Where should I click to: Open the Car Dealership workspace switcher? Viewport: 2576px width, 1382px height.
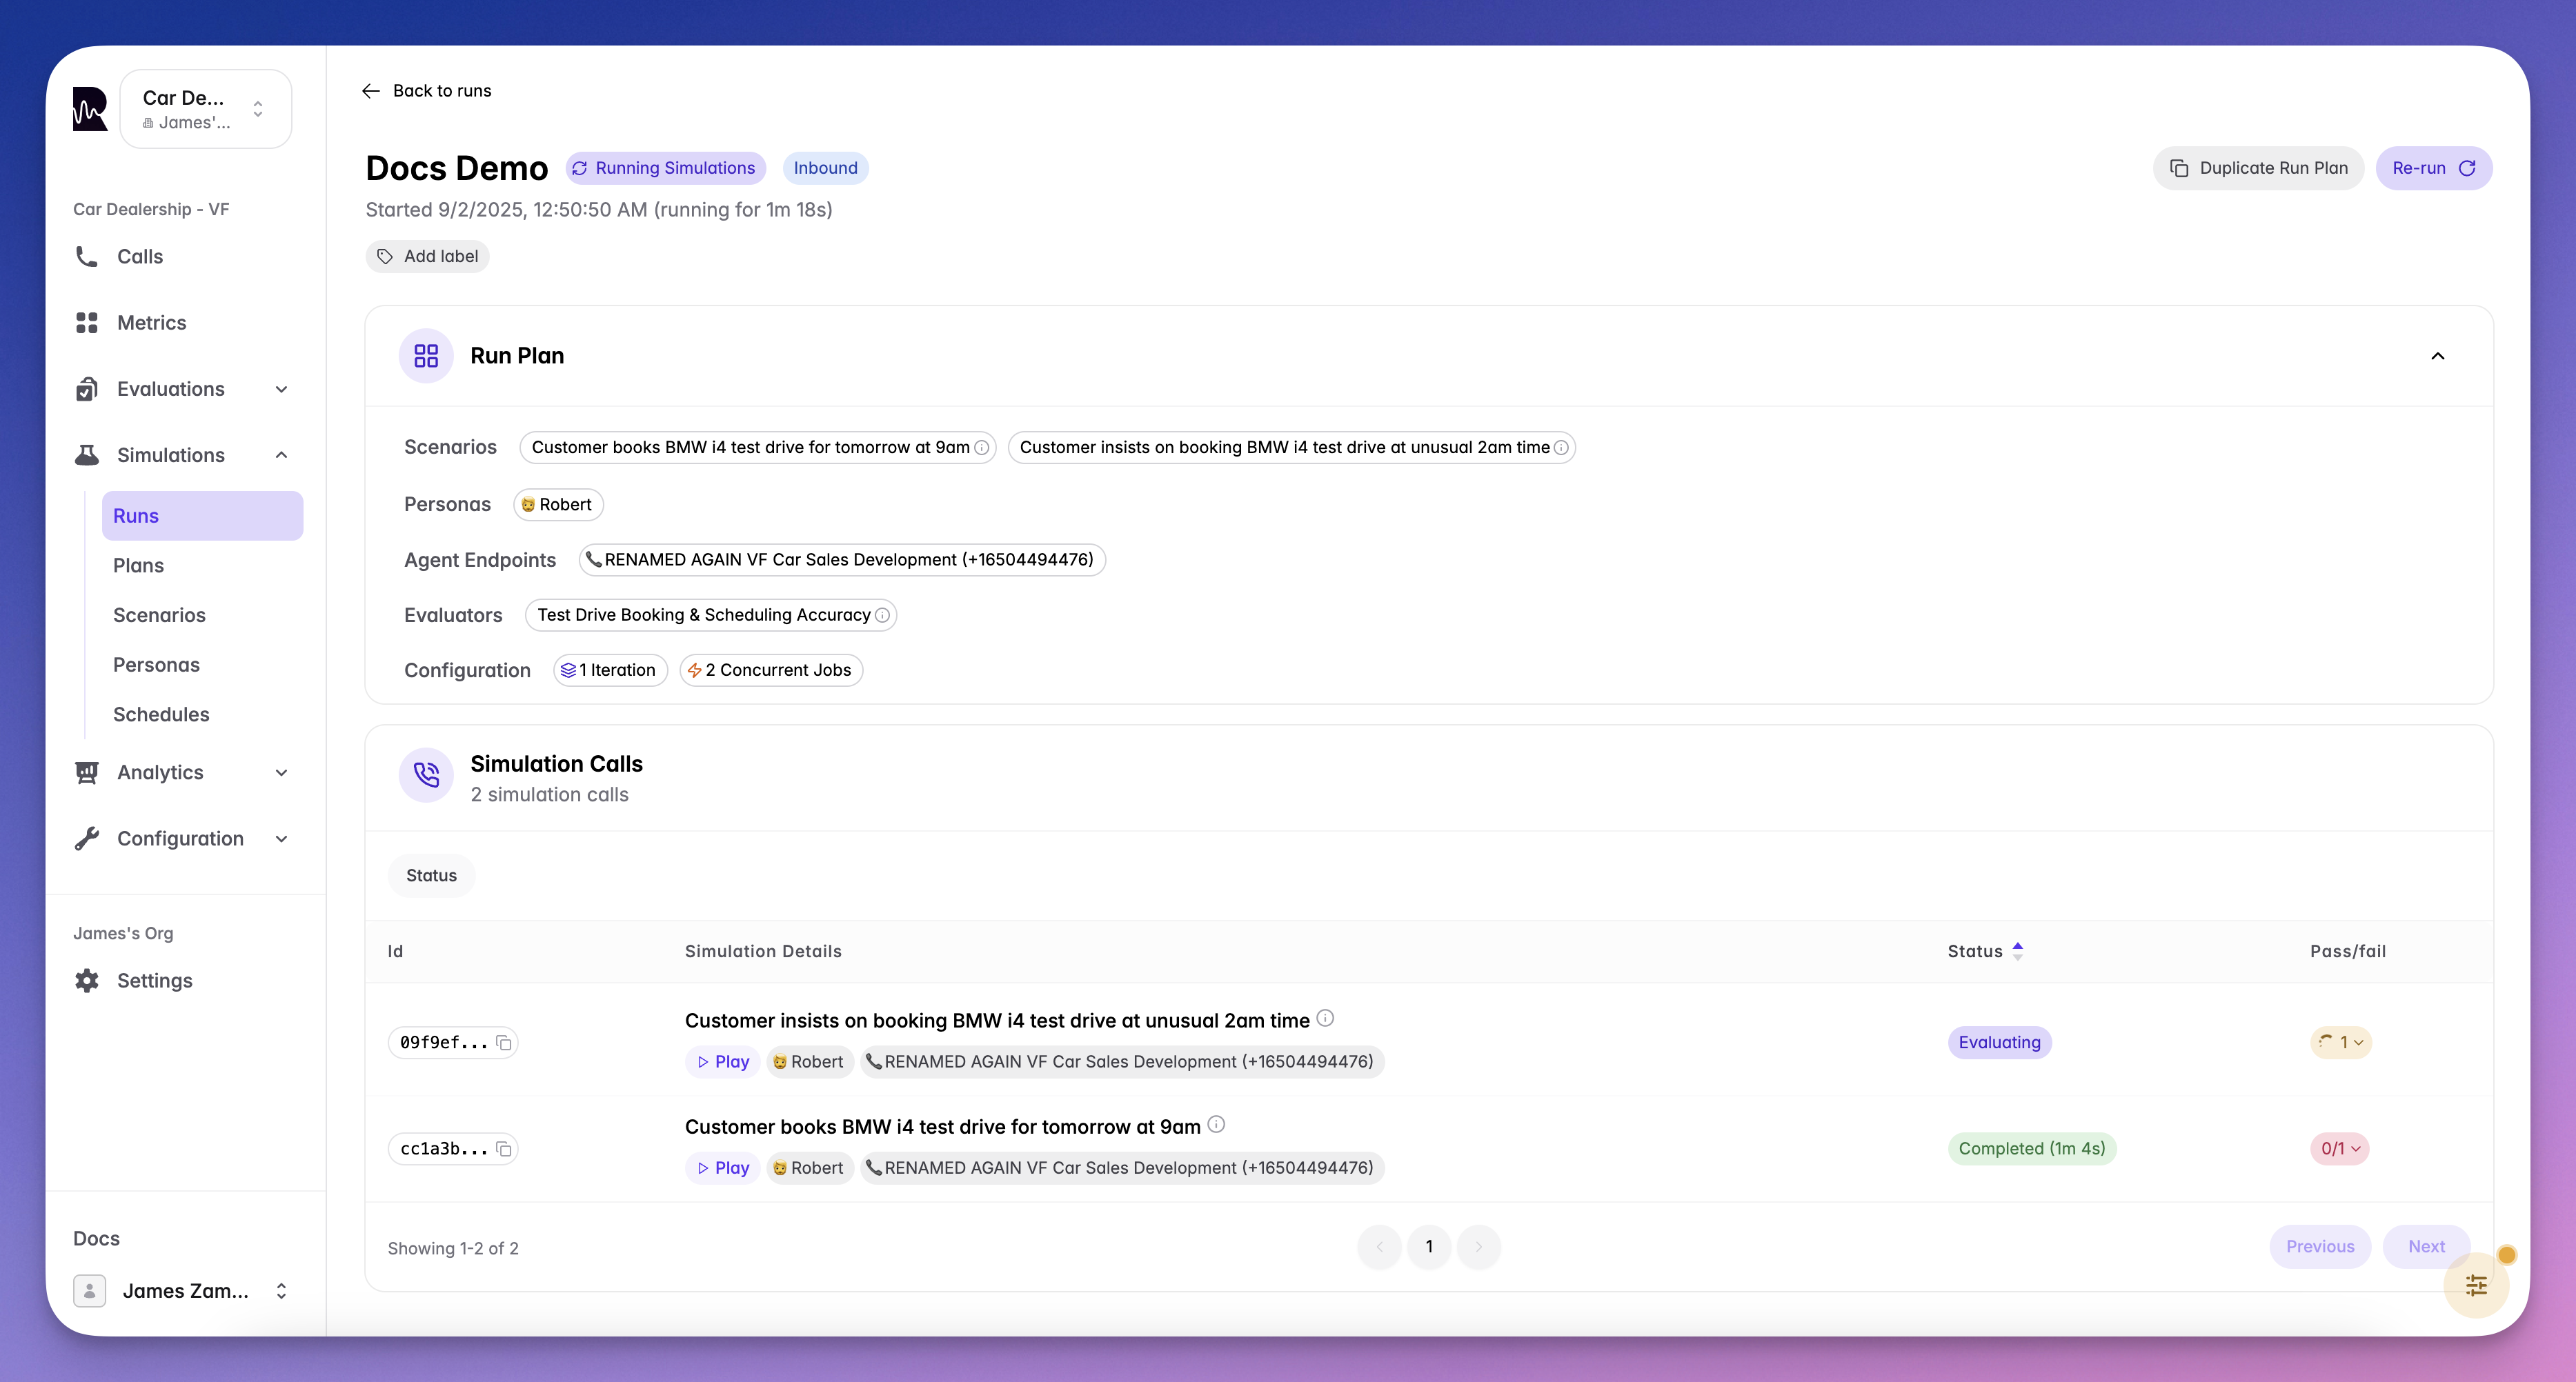(x=205, y=109)
